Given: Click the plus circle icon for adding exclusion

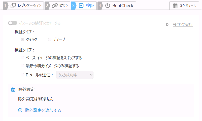Looking at the screenshot, I should point(20,110).
